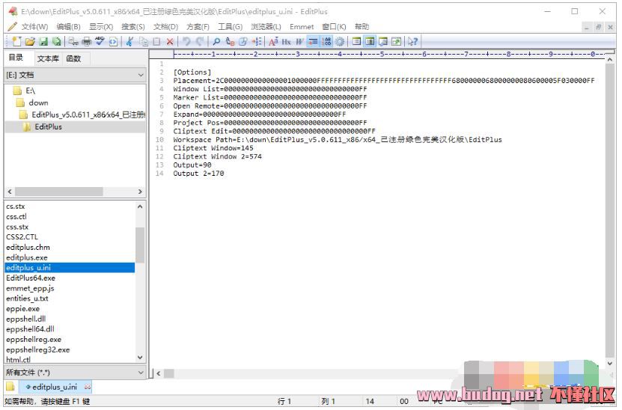
Task: Select the down folder in directory tree
Action: [38, 102]
